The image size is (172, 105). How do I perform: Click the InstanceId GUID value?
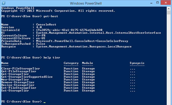pyautogui.click(x=69, y=30)
